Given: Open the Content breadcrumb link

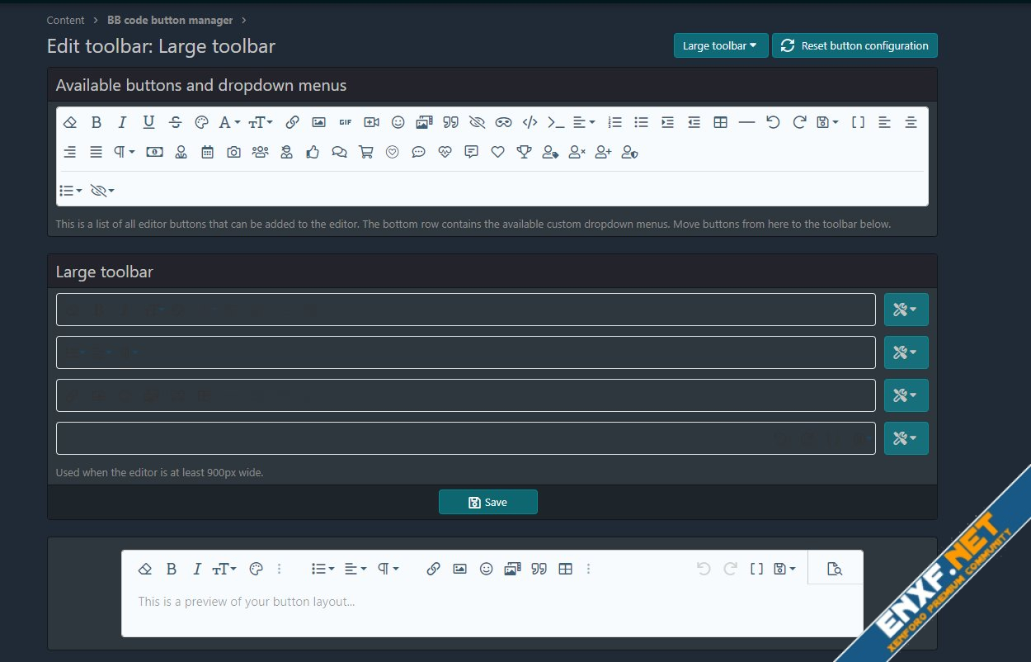Looking at the screenshot, I should click(66, 20).
